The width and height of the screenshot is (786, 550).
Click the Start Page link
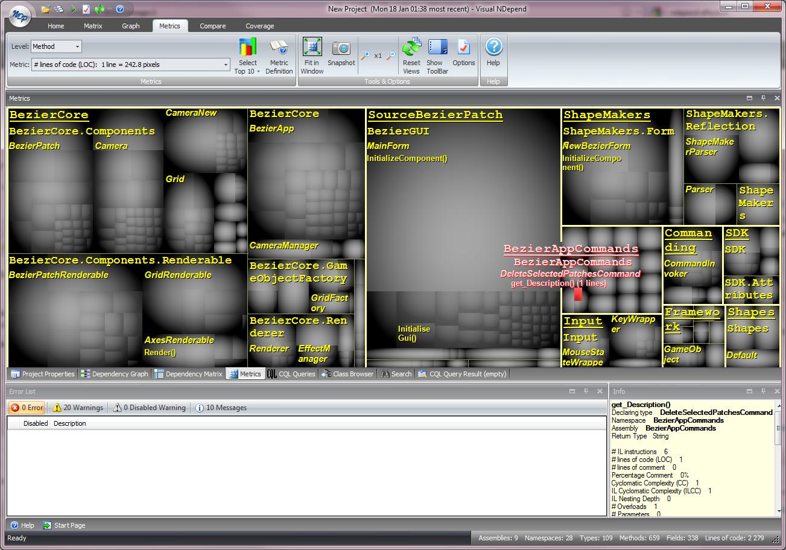(x=68, y=525)
